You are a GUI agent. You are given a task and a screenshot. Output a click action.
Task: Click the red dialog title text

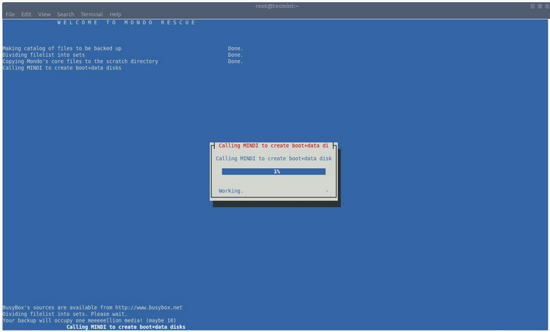pyautogui.click(x=274, y=146)
